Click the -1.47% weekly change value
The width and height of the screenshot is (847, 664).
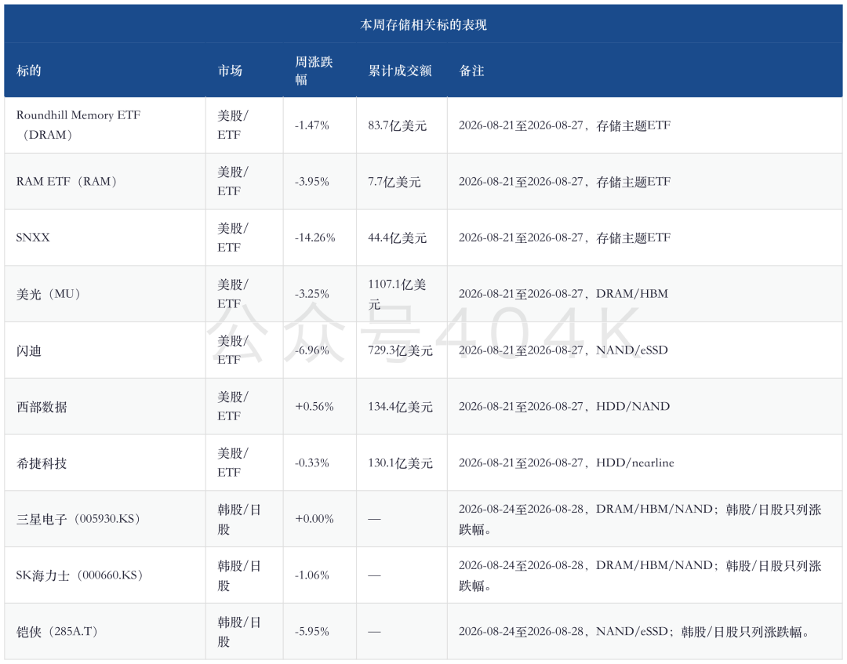point(311,125)
